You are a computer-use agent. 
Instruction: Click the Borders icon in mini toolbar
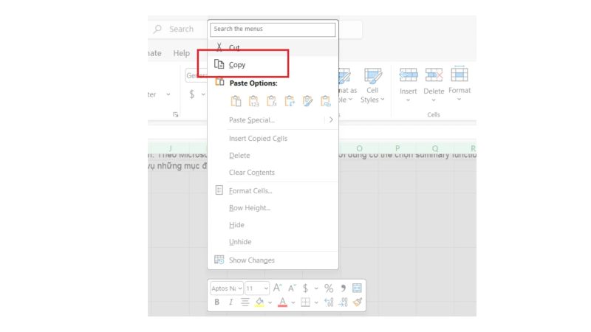click(x=306, y=302)
